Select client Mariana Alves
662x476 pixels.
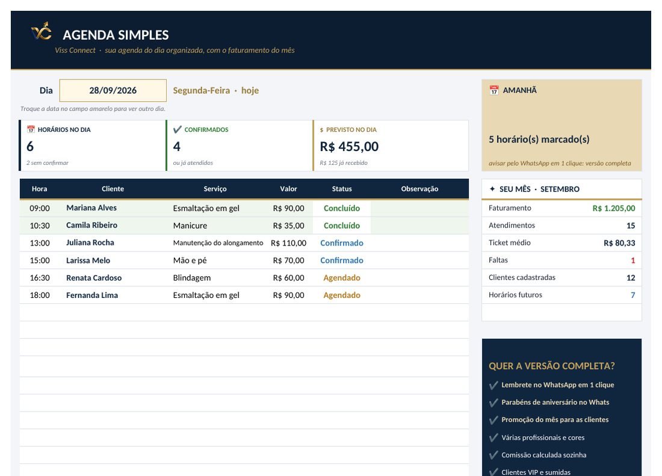click(x=91, y=208)
